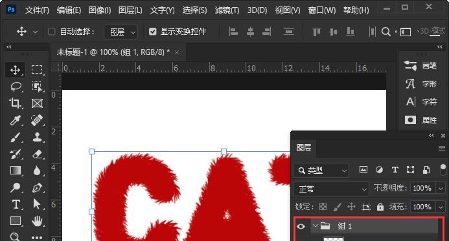The width and height of the screenshot is (449, 241).
Task: Expand the left toolbox panel arrows
Action: [x=9, y=47]
